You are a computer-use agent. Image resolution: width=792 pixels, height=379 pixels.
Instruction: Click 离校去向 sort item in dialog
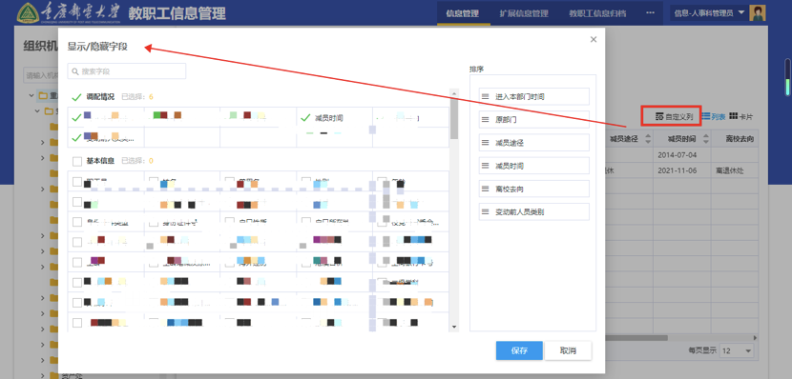534,189
